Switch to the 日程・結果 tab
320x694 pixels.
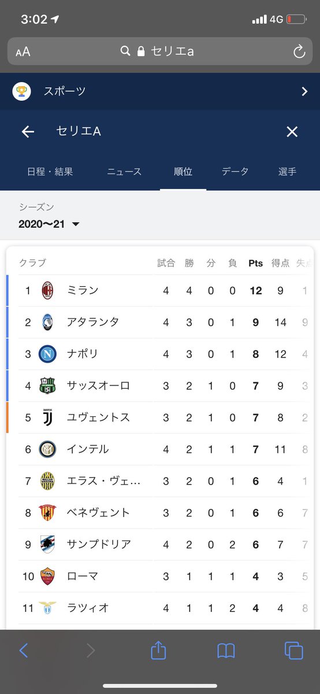(x=50, y=172)
